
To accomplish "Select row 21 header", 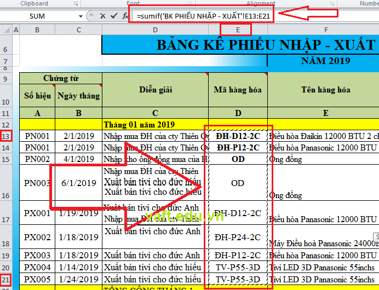I will click(5, 280).
